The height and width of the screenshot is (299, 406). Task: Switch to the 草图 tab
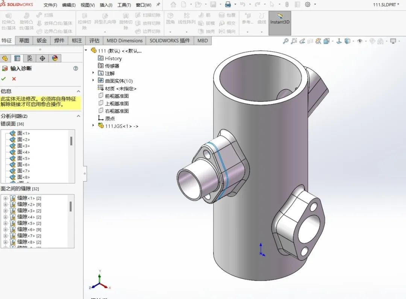[x=24, y=41]
